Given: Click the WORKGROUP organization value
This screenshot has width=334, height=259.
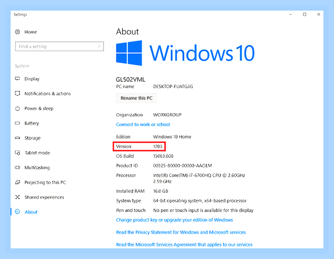Looking at the screenshot, I should coord(167,115).
